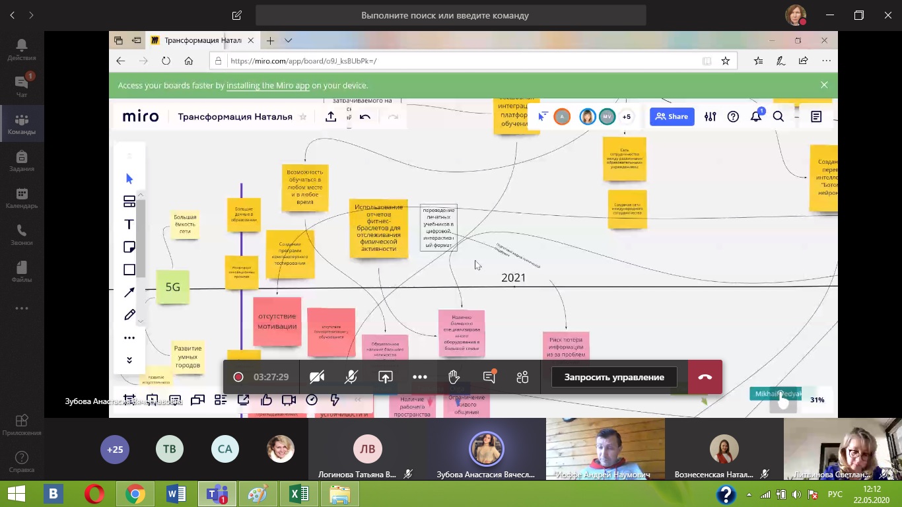Click the installing the Miro app link

pos(268,85)
